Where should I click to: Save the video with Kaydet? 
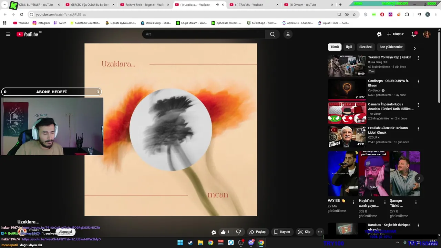(x=282, y=232)
